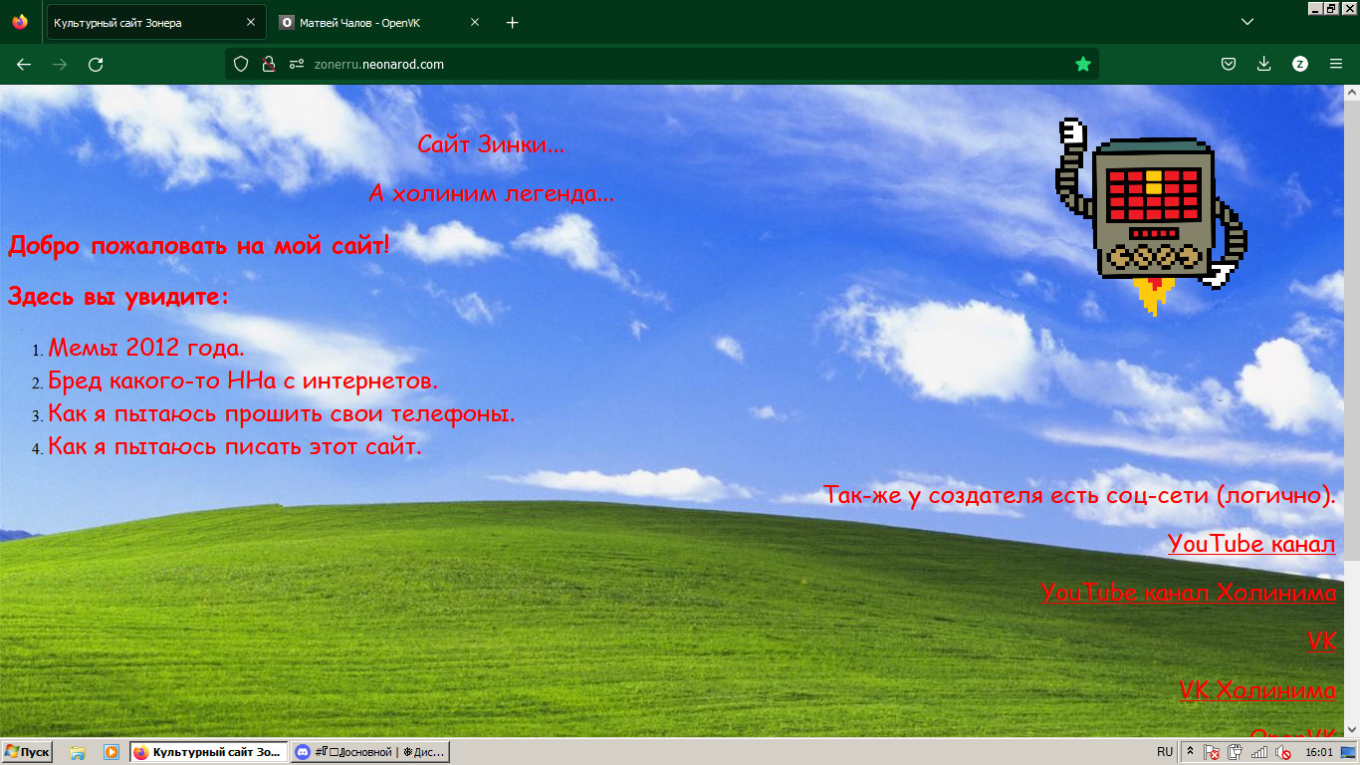Launch File Explorer from the quick launch
The width and height of the screenshot is (1360, 765).
tap(78, 752)
